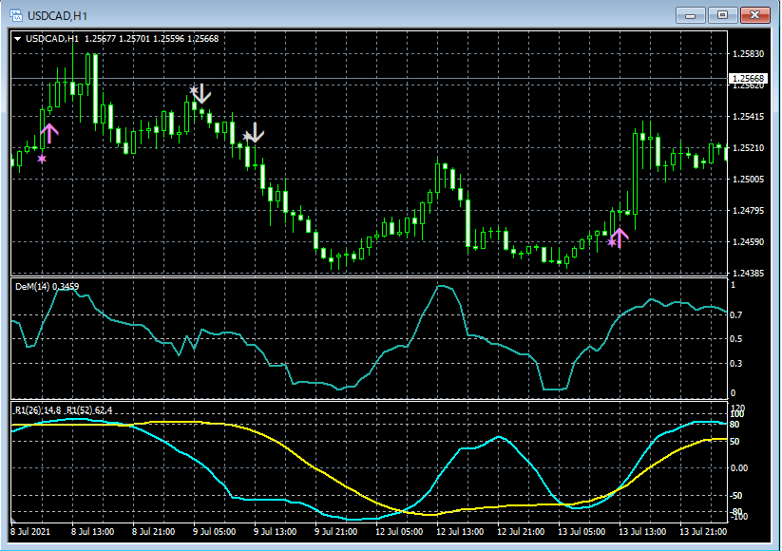782x551 pixels.
Task: Click the 1.25415 price axis label
Action: [748, 117]
